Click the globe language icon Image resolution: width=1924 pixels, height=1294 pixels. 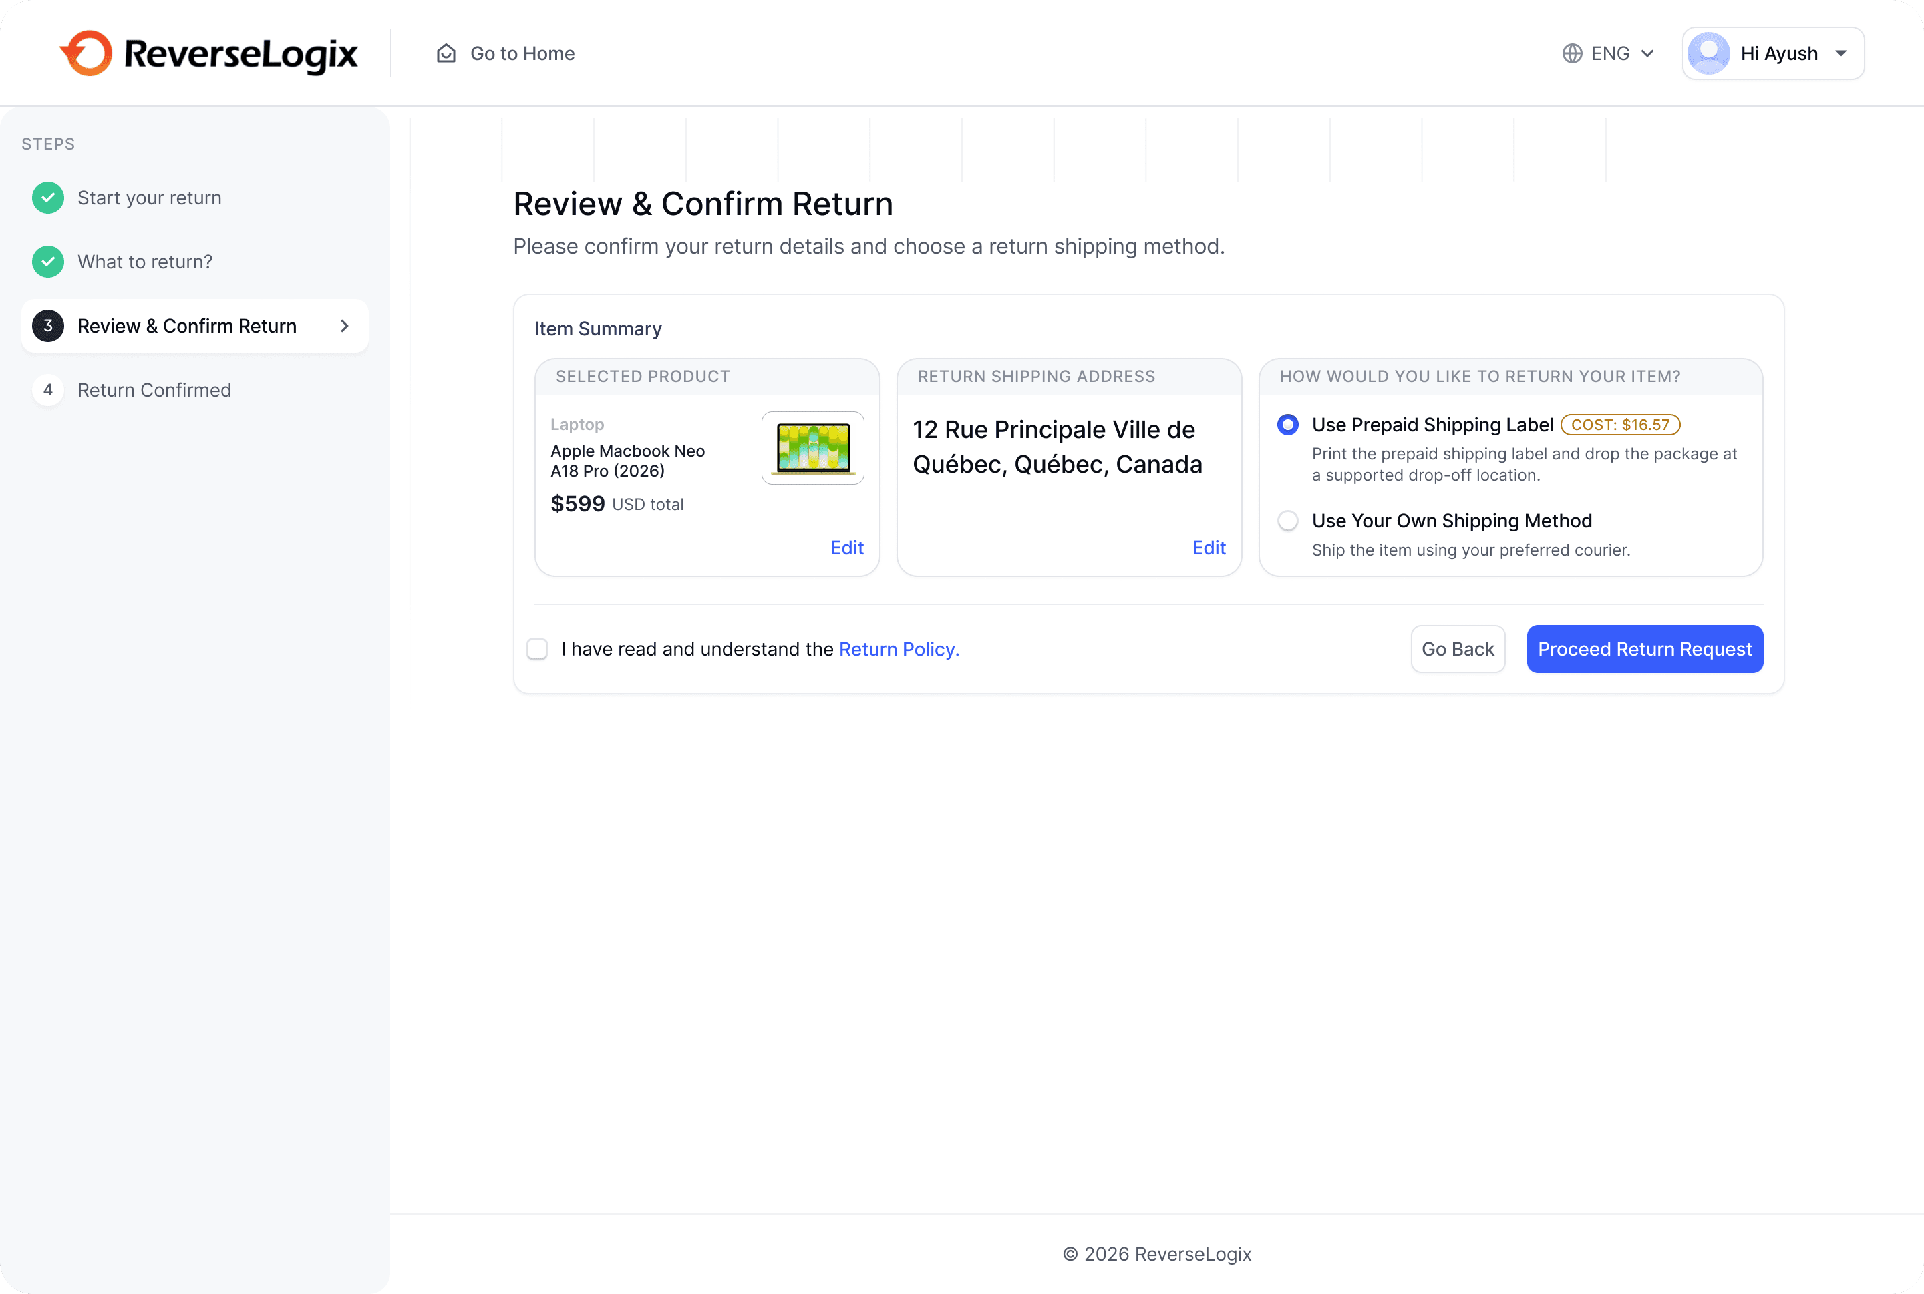click(1572, 53)
